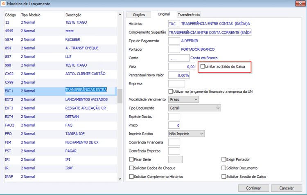
Task: Click the model list scrollbar thumb
Action: [x=120, y=96]
